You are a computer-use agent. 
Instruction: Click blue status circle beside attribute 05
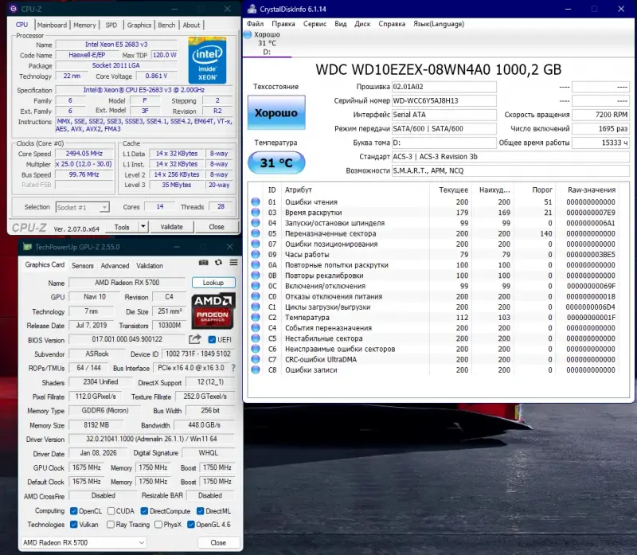256,234
